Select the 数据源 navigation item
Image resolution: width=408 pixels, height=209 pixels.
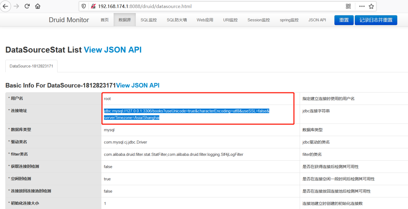[x=125, y=20]
